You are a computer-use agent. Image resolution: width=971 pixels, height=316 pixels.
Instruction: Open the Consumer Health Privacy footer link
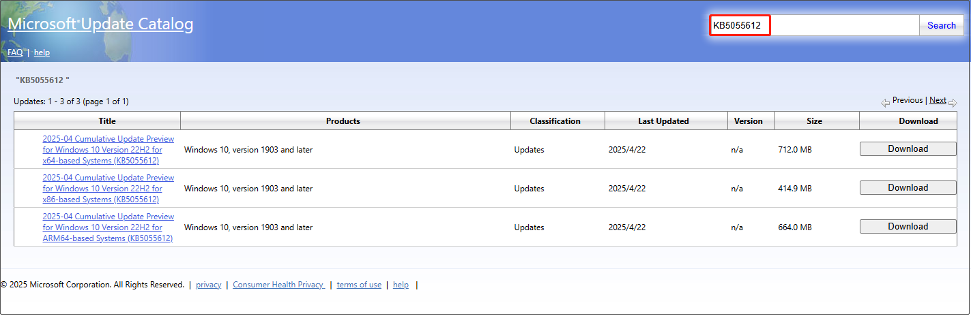pos(278,285)
